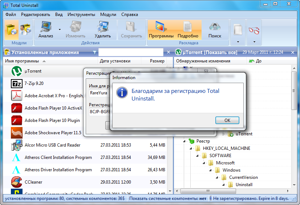Screen dimensions: 300x205
Task: Select the Реестр registry icon
Action: click(x=191, y=141)
